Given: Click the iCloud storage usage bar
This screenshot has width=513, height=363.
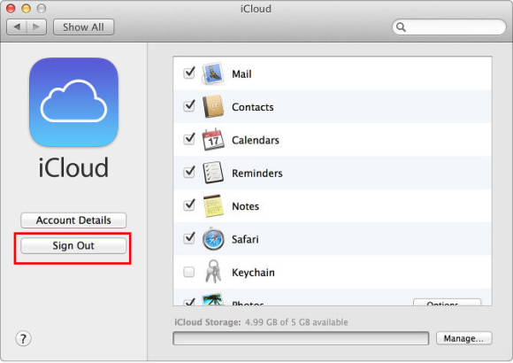Looking at the screenshot, I should pos(301,338).
